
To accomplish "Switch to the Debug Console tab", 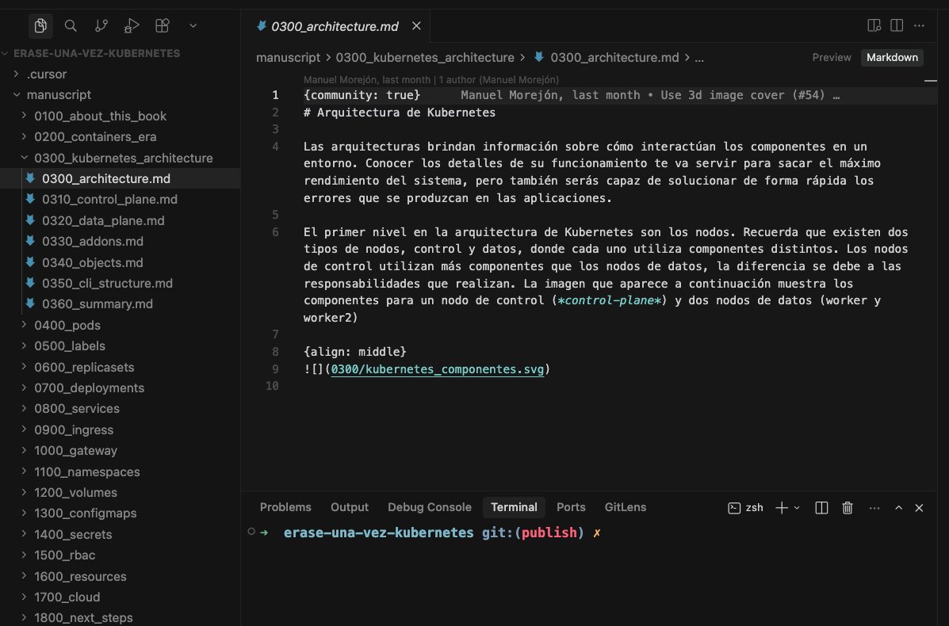I will click(x=430, y=507).
